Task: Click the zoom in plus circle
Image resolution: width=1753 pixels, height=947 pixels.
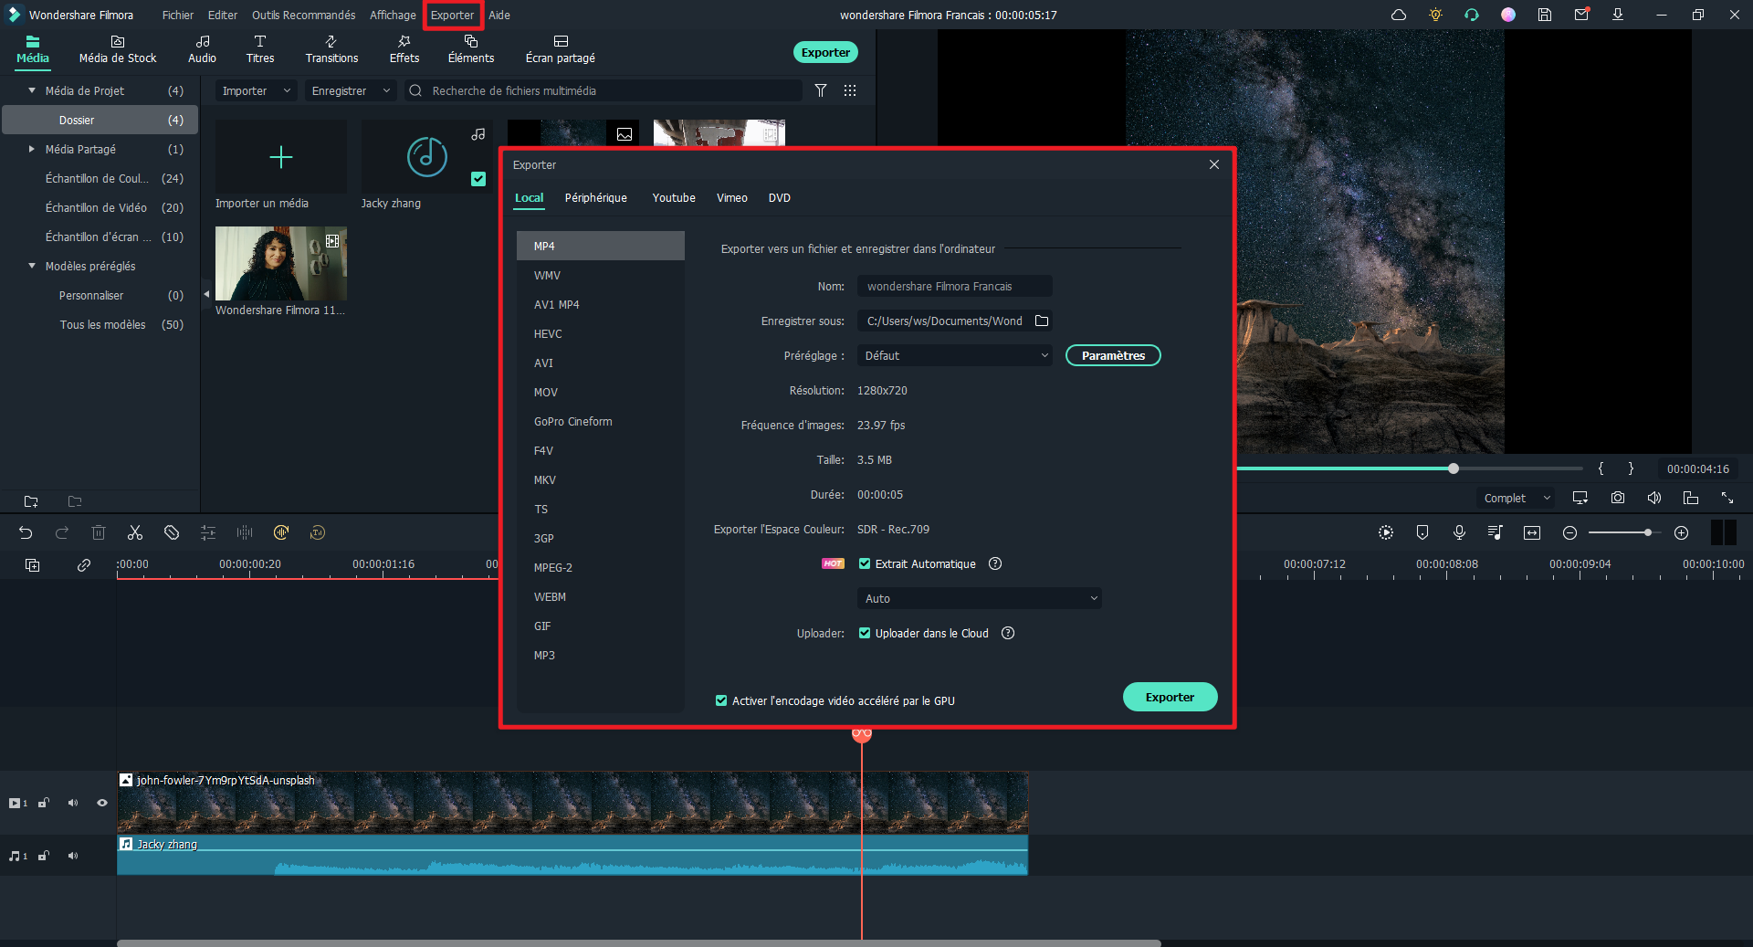Action: coord(1681,532)
